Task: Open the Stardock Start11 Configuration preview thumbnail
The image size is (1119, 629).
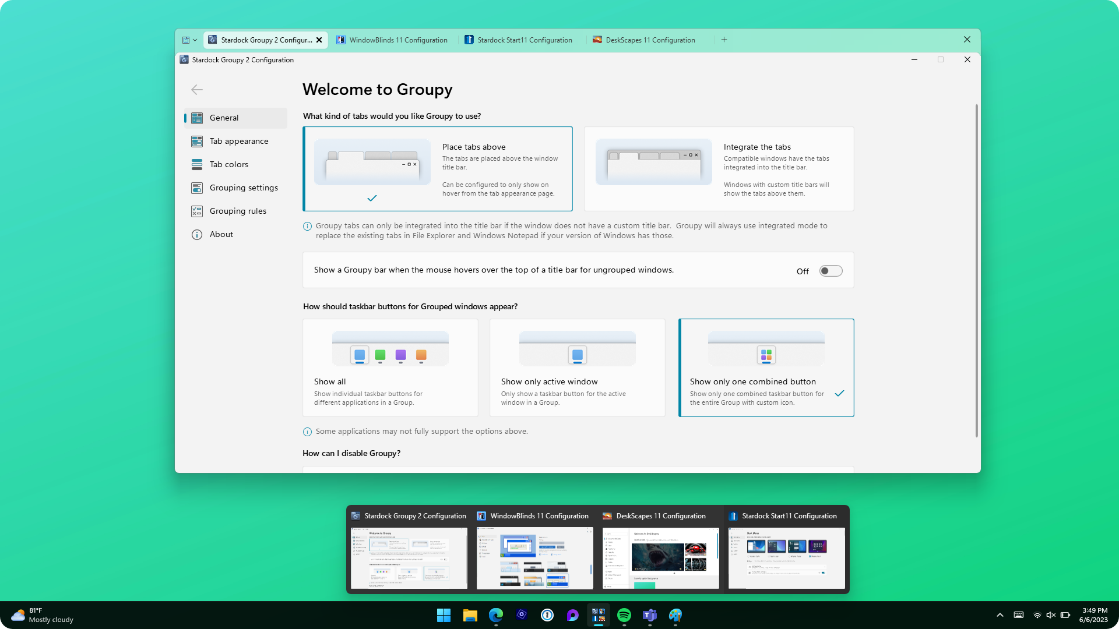Action: click(786, 558)
